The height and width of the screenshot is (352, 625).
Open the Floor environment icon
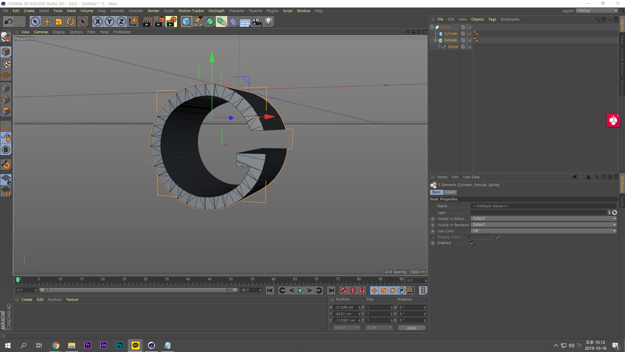[x=245, y=22]
